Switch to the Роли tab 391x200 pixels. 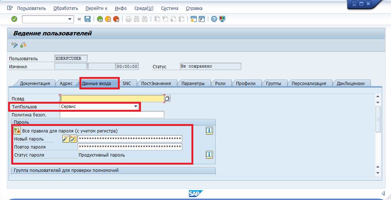click(x=220, y=83)
